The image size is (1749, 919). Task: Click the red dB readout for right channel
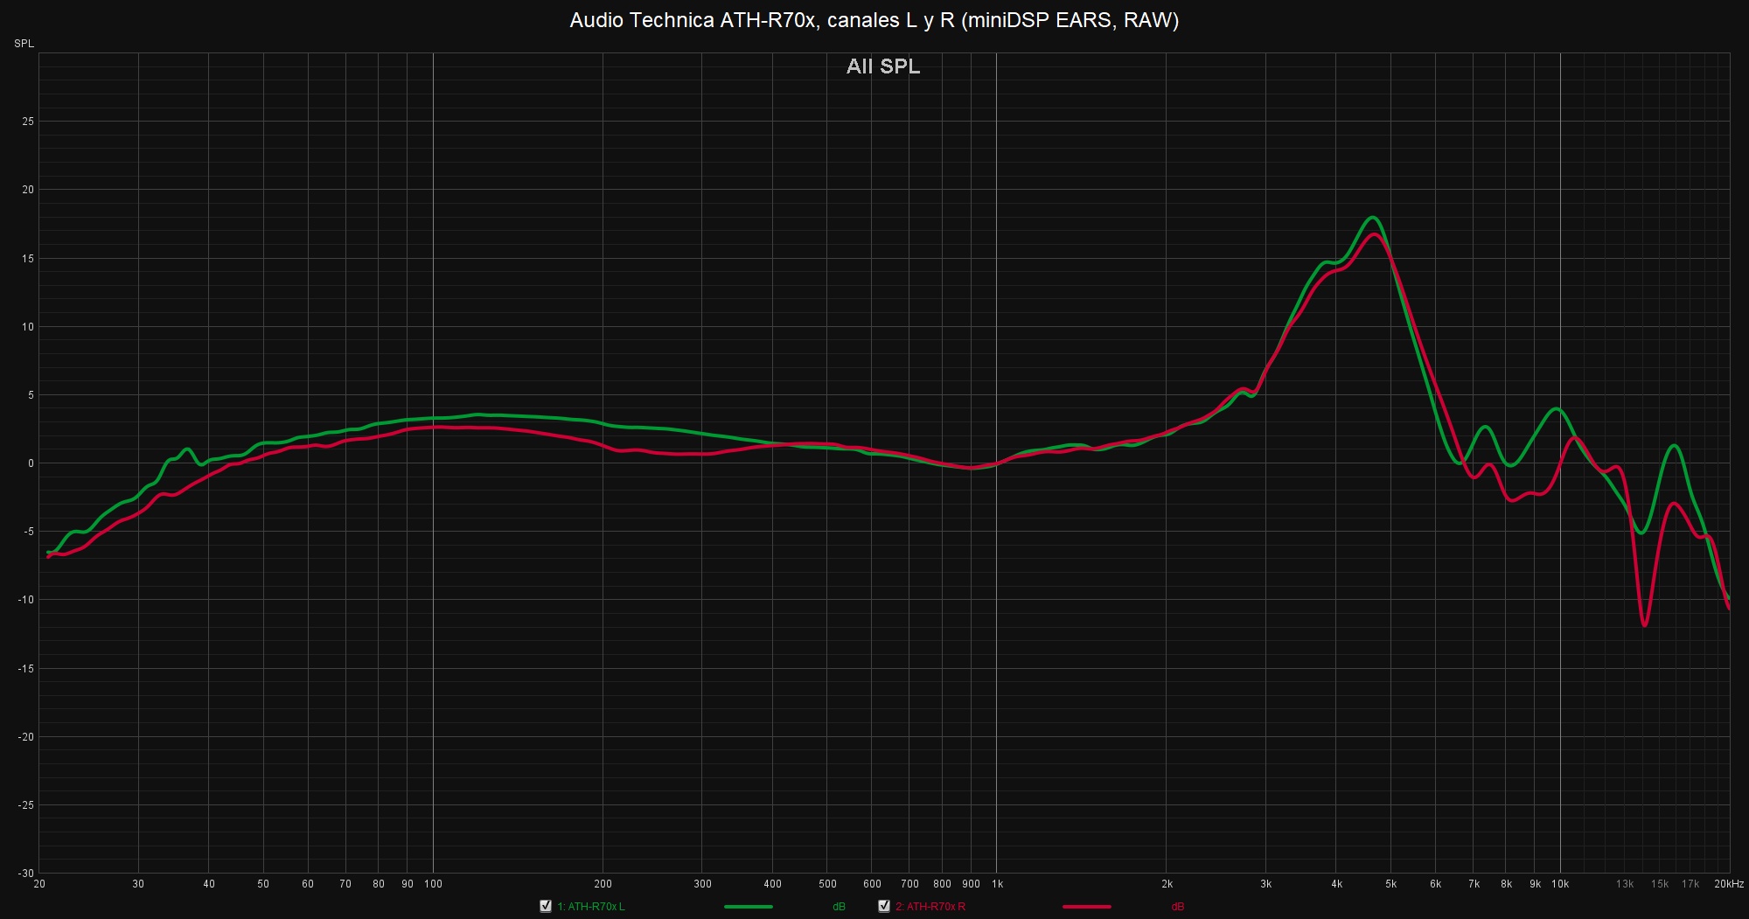(x=1177, y=907)
